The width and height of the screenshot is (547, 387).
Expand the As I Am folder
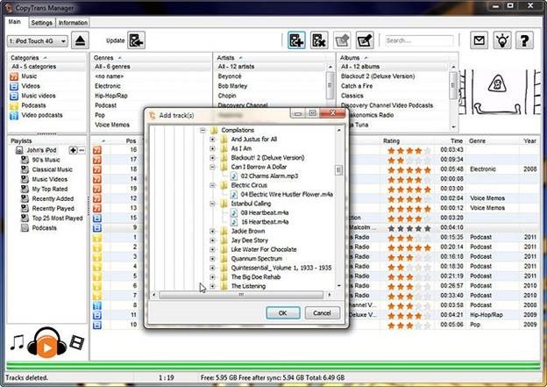point(212,148)
